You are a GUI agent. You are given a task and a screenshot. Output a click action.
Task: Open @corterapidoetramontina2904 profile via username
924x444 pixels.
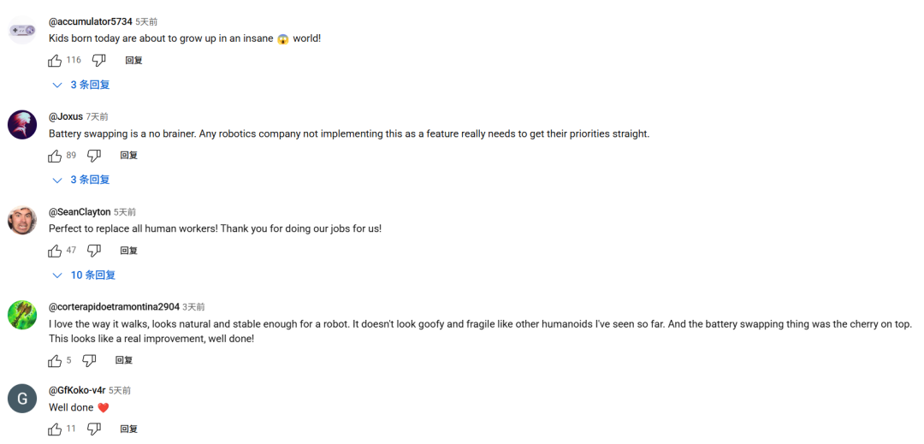[115, 307]
